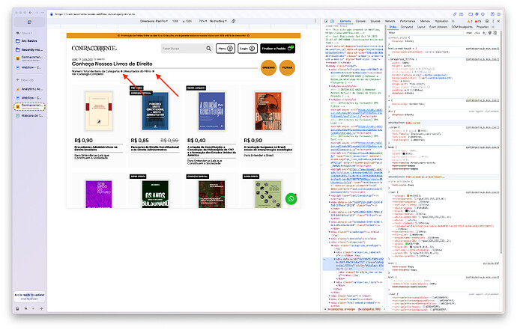The height and width of the screenshot is (330, 517).
Task: Click the computed styles sidebar icon
Action: (495, 33)
